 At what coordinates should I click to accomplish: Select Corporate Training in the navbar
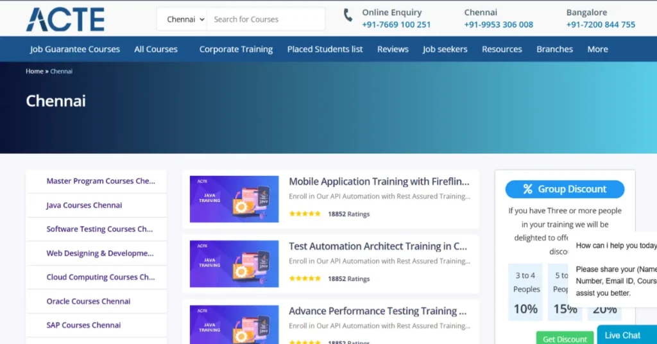coord(235,49)
